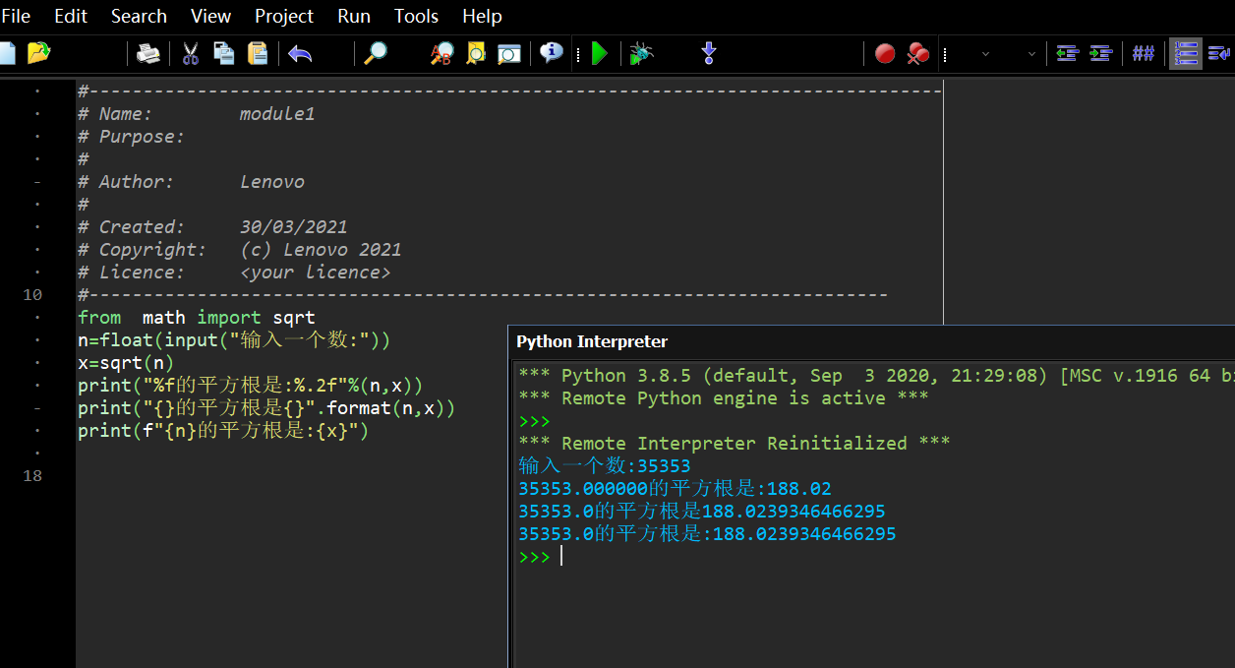
Task: Click '# Author: Lenovo' comment line
Action: pyautogui.click(x=192, y=181)
